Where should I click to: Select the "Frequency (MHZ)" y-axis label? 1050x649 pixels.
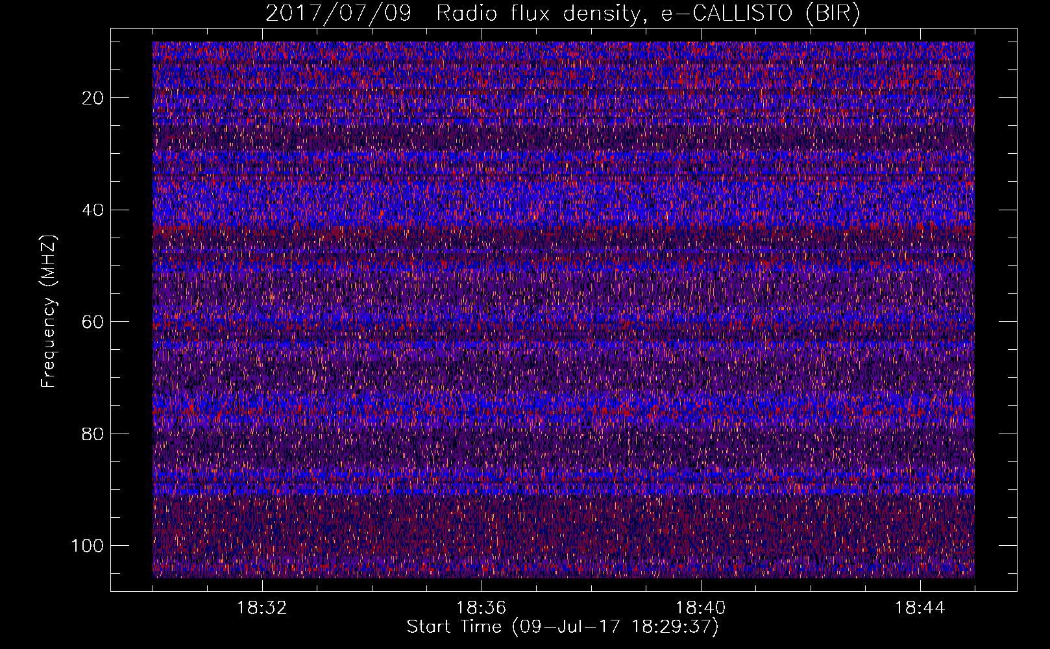point(49,312)
